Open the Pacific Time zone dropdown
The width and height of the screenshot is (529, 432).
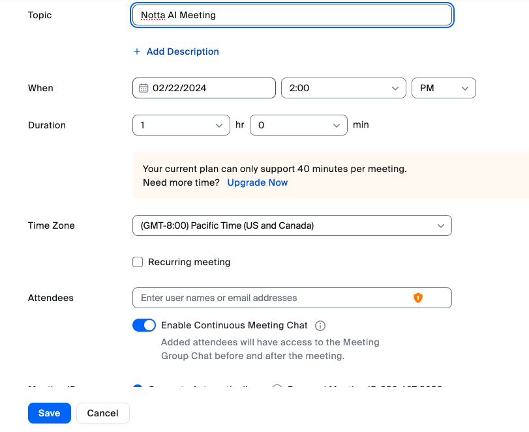click(292, 225)
